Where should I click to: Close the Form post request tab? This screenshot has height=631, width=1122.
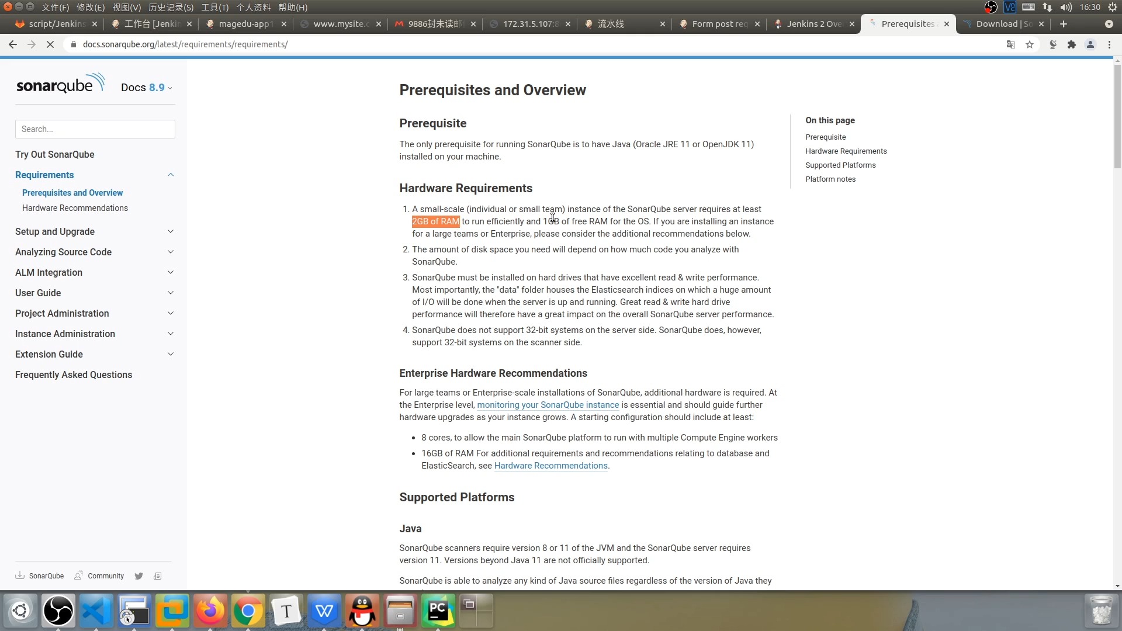click(x=757, y=24)
